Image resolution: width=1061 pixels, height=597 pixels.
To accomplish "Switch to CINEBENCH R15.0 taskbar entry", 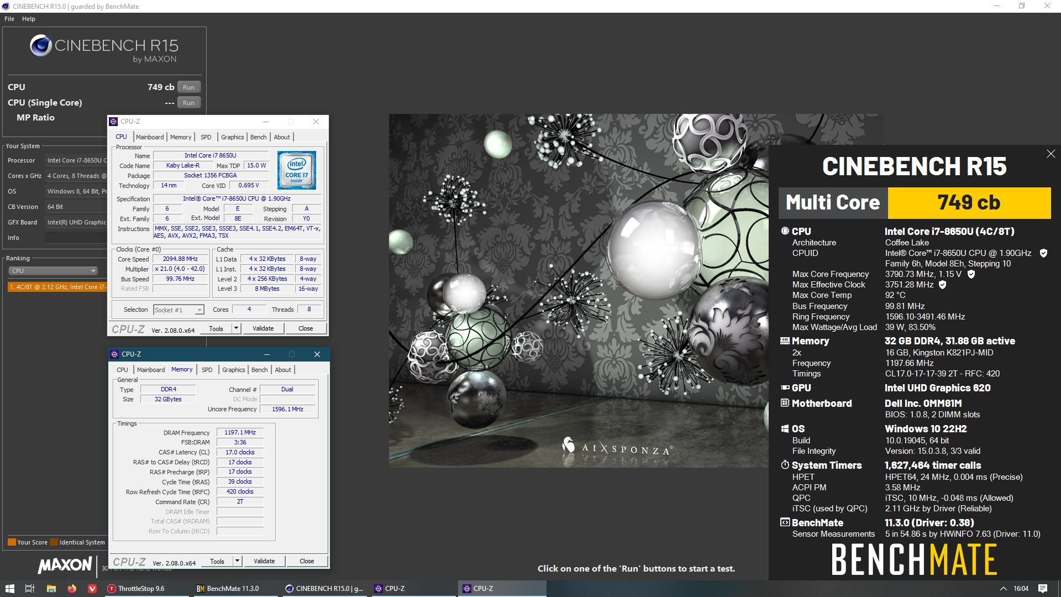I will pyautogui.click(x=325, y=589).
